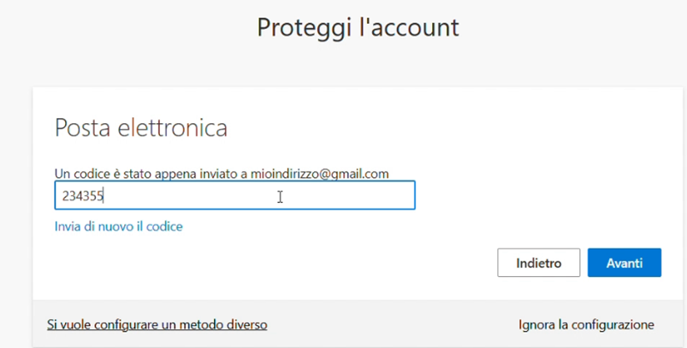Click the typed code 234355
The width and height of the screenshot is (687, 348).
coord(82,196)
